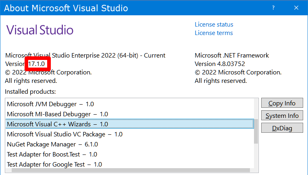Highlight Microsoft Visual C++ Wizards item
The image size is (308, 175).
57,124
